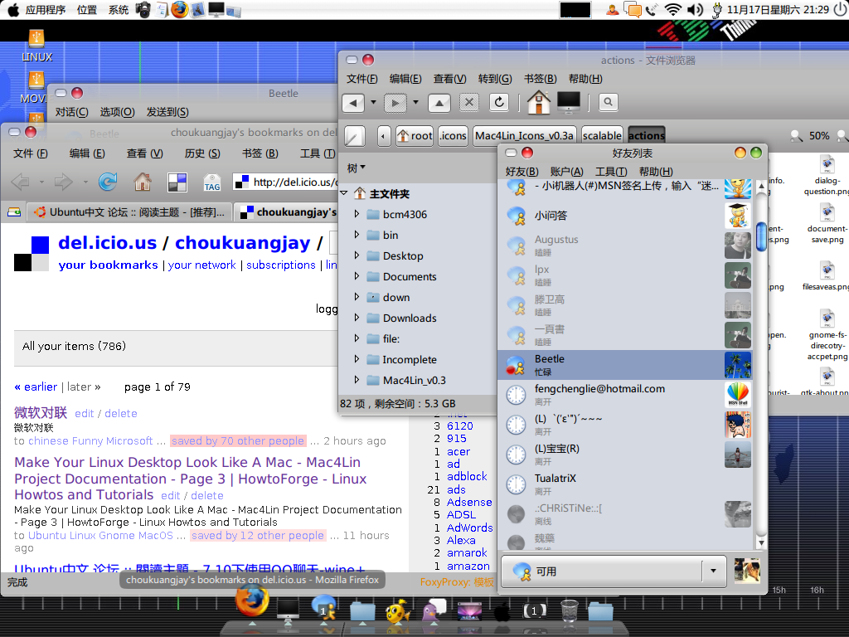Screen dimensions: 849x637
Task: Open the 选项(O) menu in Beetle chat window
Action: point(117,112)
